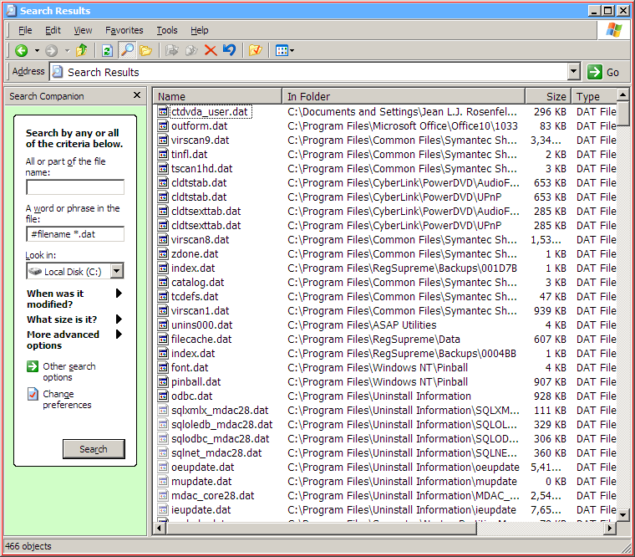Click the Copy To toolbar icon

[191, 51]
